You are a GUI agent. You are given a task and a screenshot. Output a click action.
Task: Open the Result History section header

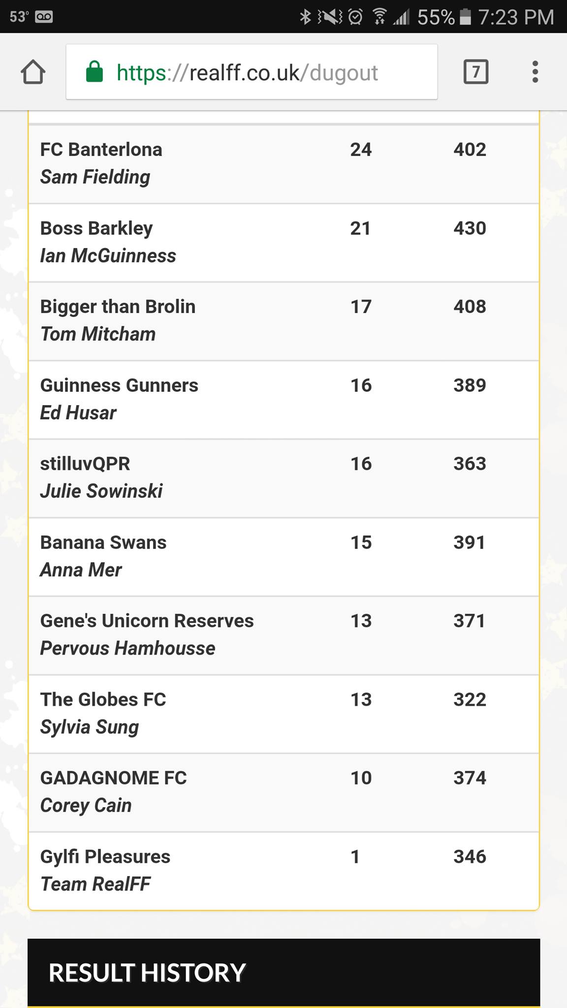[x=284, y=973]
